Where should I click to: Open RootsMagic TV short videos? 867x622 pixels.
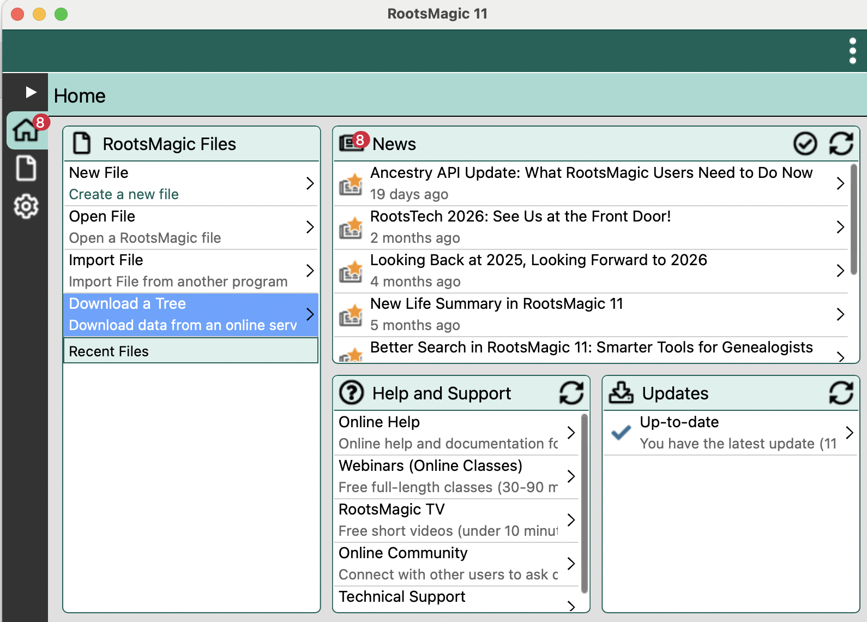click(456, 520)
